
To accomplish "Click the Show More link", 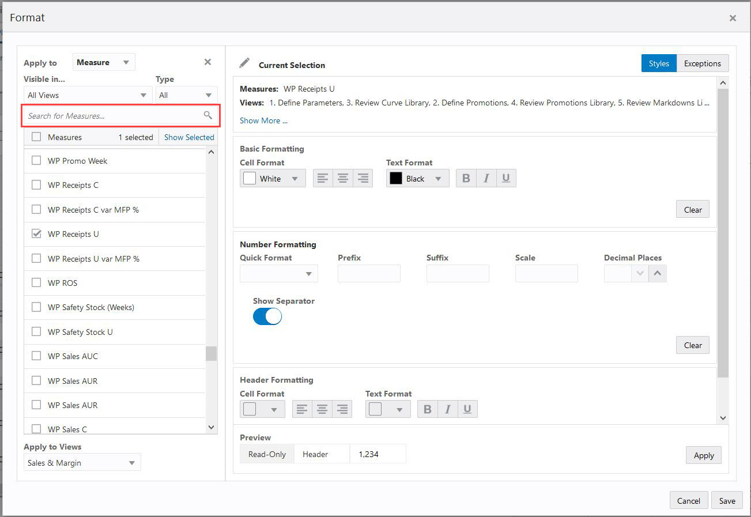I will tap(263, 120).
